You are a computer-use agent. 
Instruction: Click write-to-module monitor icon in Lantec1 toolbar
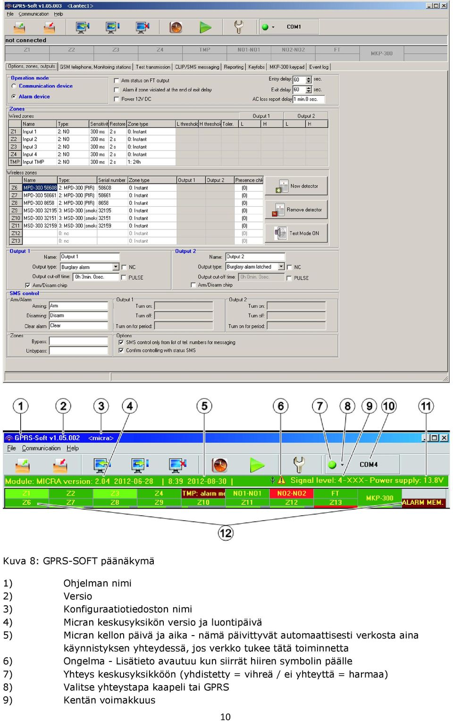pyautogui.click(x=113, y=27)
